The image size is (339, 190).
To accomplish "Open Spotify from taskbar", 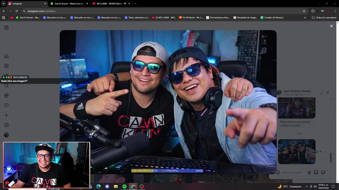I will 124,187.
